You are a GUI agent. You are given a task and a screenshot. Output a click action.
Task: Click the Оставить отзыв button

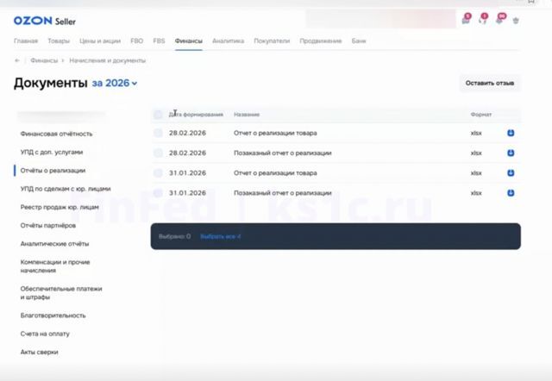coord(490,84)
